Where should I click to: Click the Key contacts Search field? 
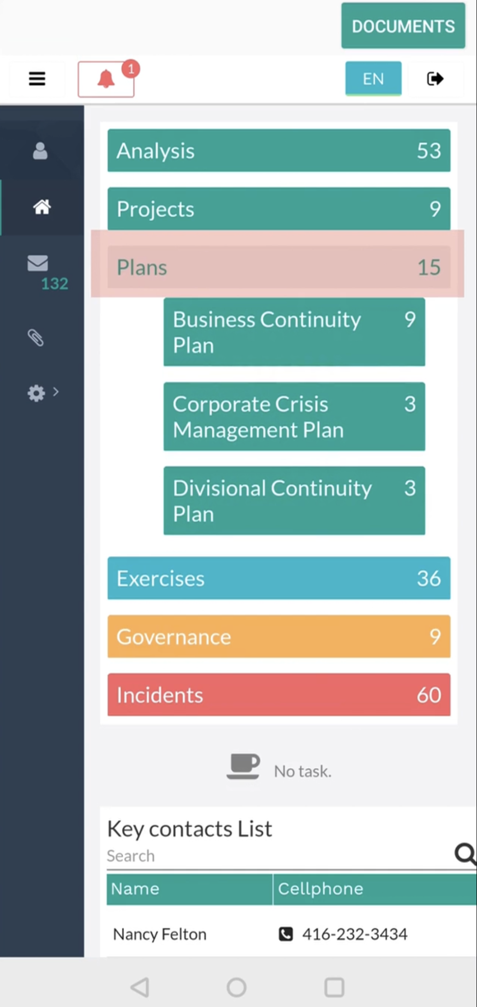(276, 855)
